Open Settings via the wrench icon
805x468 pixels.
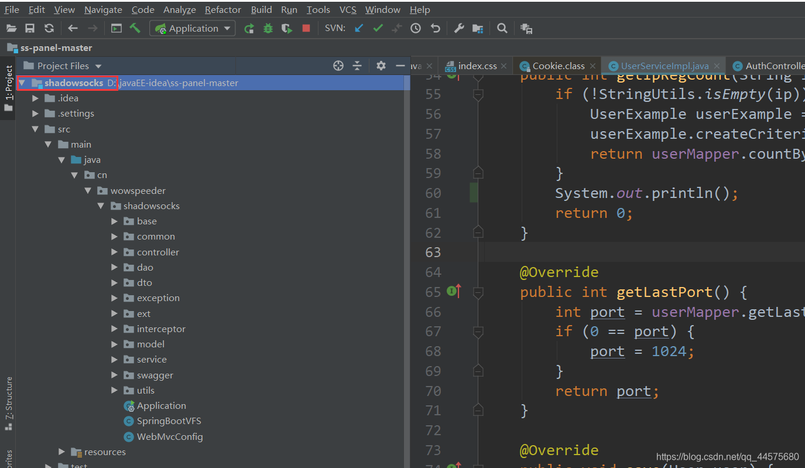coord(459,28)
